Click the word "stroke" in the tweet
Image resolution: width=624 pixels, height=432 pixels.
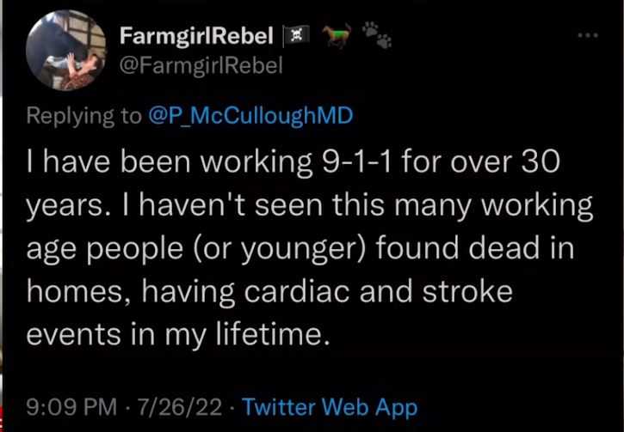[465, 291]
